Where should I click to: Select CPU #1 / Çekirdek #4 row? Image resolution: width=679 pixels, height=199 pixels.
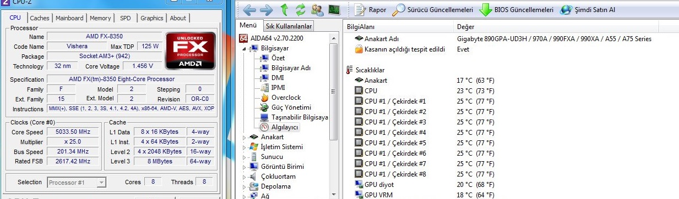[x=511, y=133]
